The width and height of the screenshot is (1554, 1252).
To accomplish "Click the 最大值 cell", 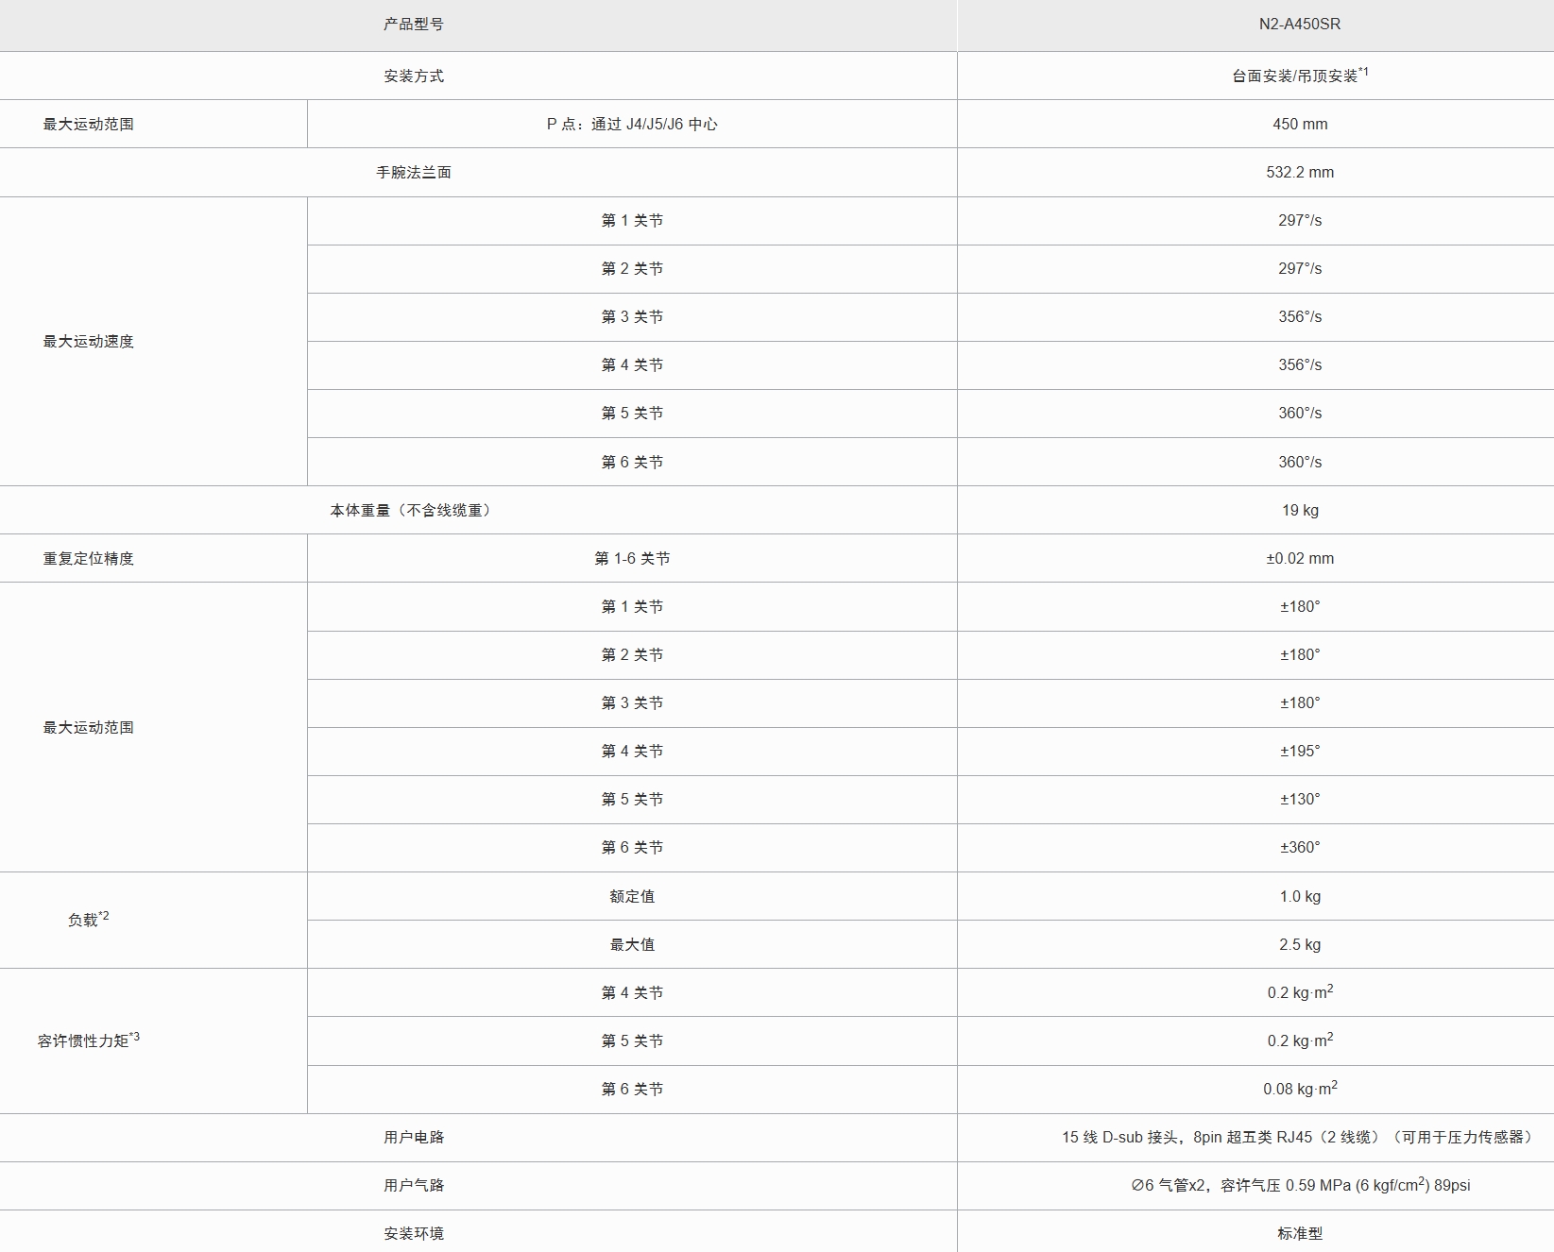I will pyautogui.click(x=632, y=944).
